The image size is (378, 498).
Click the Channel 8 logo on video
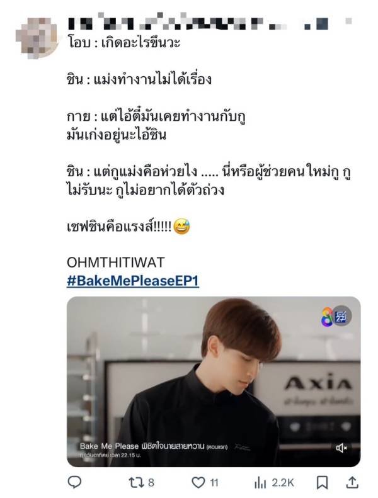327,316
